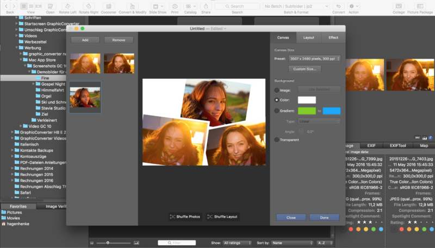Click the Convert & Modify icon

tap(134, 5)
